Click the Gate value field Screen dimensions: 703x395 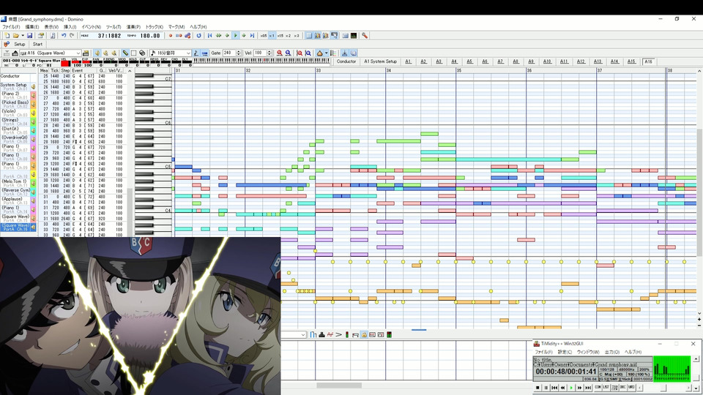pos(228,53)
